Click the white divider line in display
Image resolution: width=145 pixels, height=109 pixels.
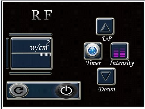click(x=31, y=53)
